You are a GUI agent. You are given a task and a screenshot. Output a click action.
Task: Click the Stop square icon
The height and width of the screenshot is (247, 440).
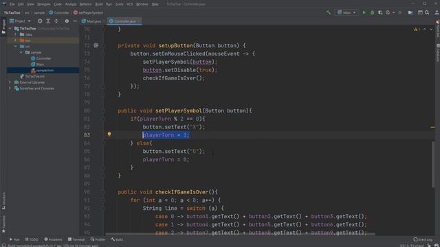pos(400,12)
